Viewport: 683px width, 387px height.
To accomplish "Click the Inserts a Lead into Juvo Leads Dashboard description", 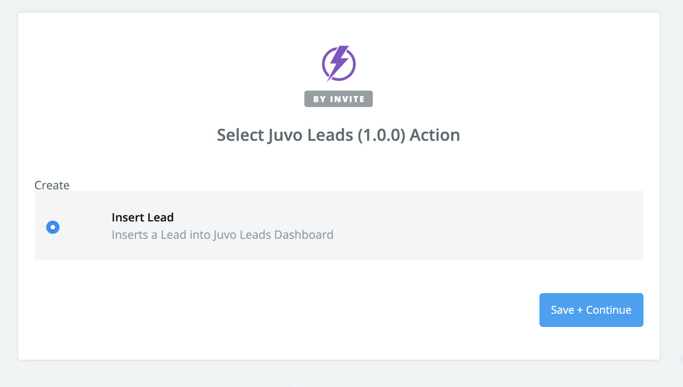I will pos(222,235).
